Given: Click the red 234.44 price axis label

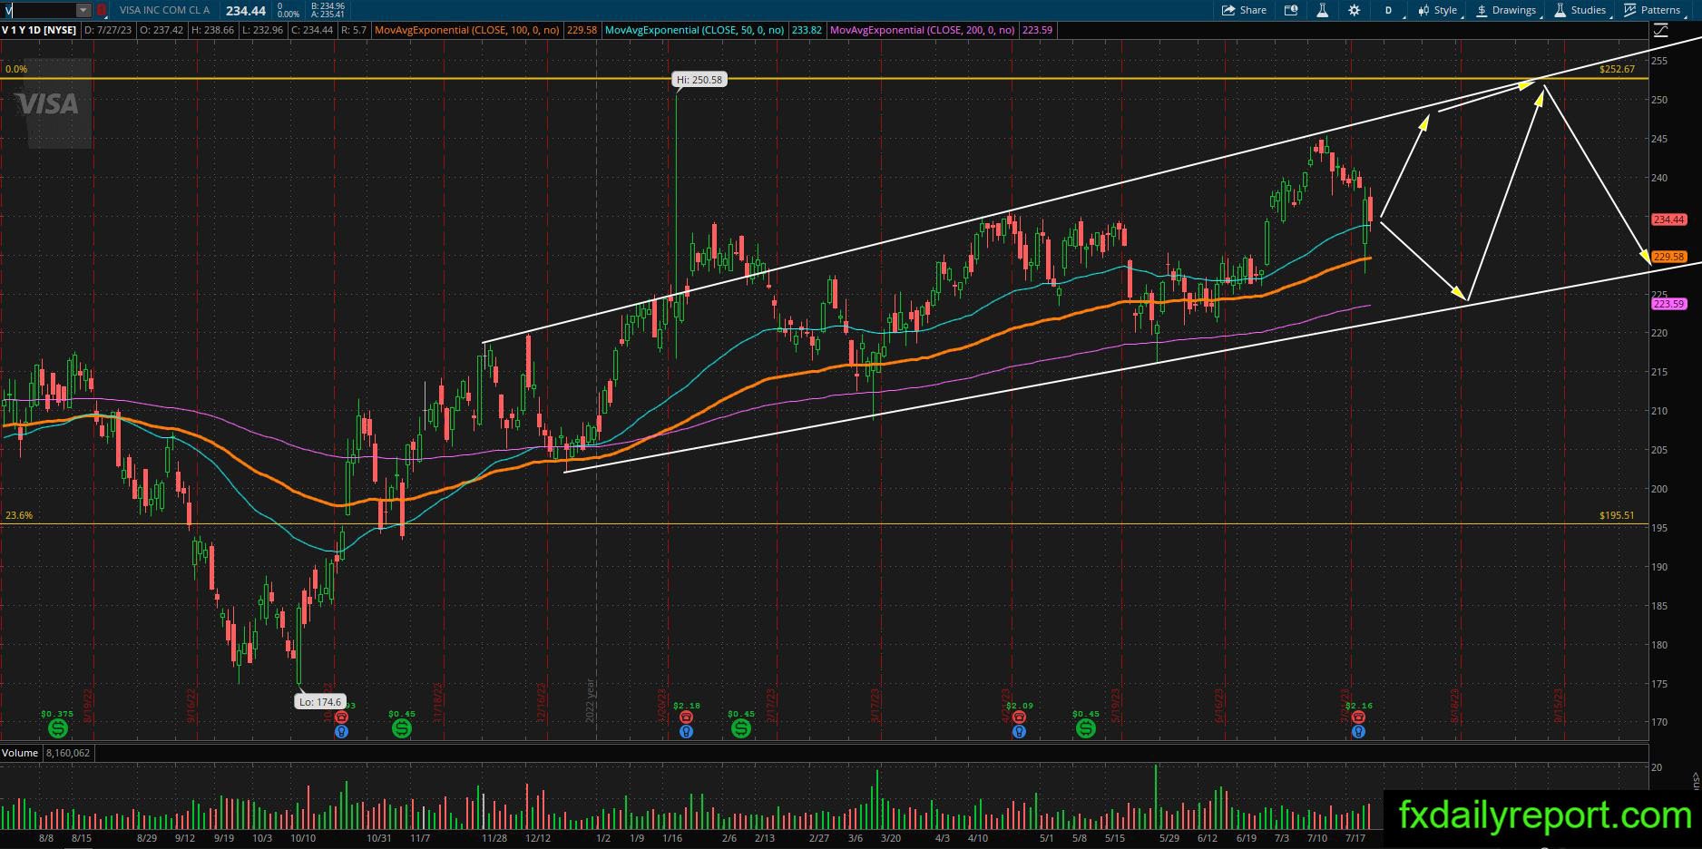Looking at the screenshot, I should pyautogui.click(x=1669, y=220).
